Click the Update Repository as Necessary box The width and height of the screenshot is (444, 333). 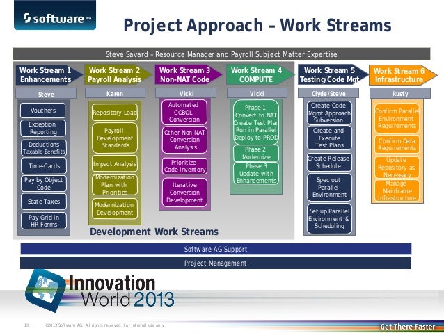(x=397, y=168)
